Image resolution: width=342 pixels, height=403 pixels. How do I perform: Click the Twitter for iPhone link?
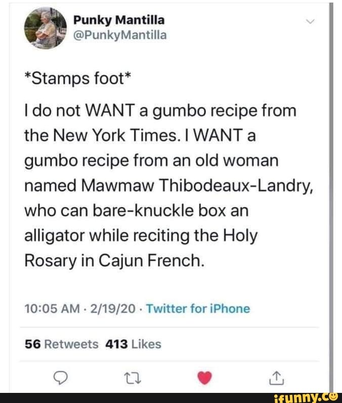click(198, 308)
